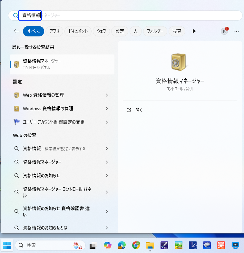Click 開く to open Credential Manager
This screenshot has width=244, height=253.
pyautogui.click(x=139, y=110)
